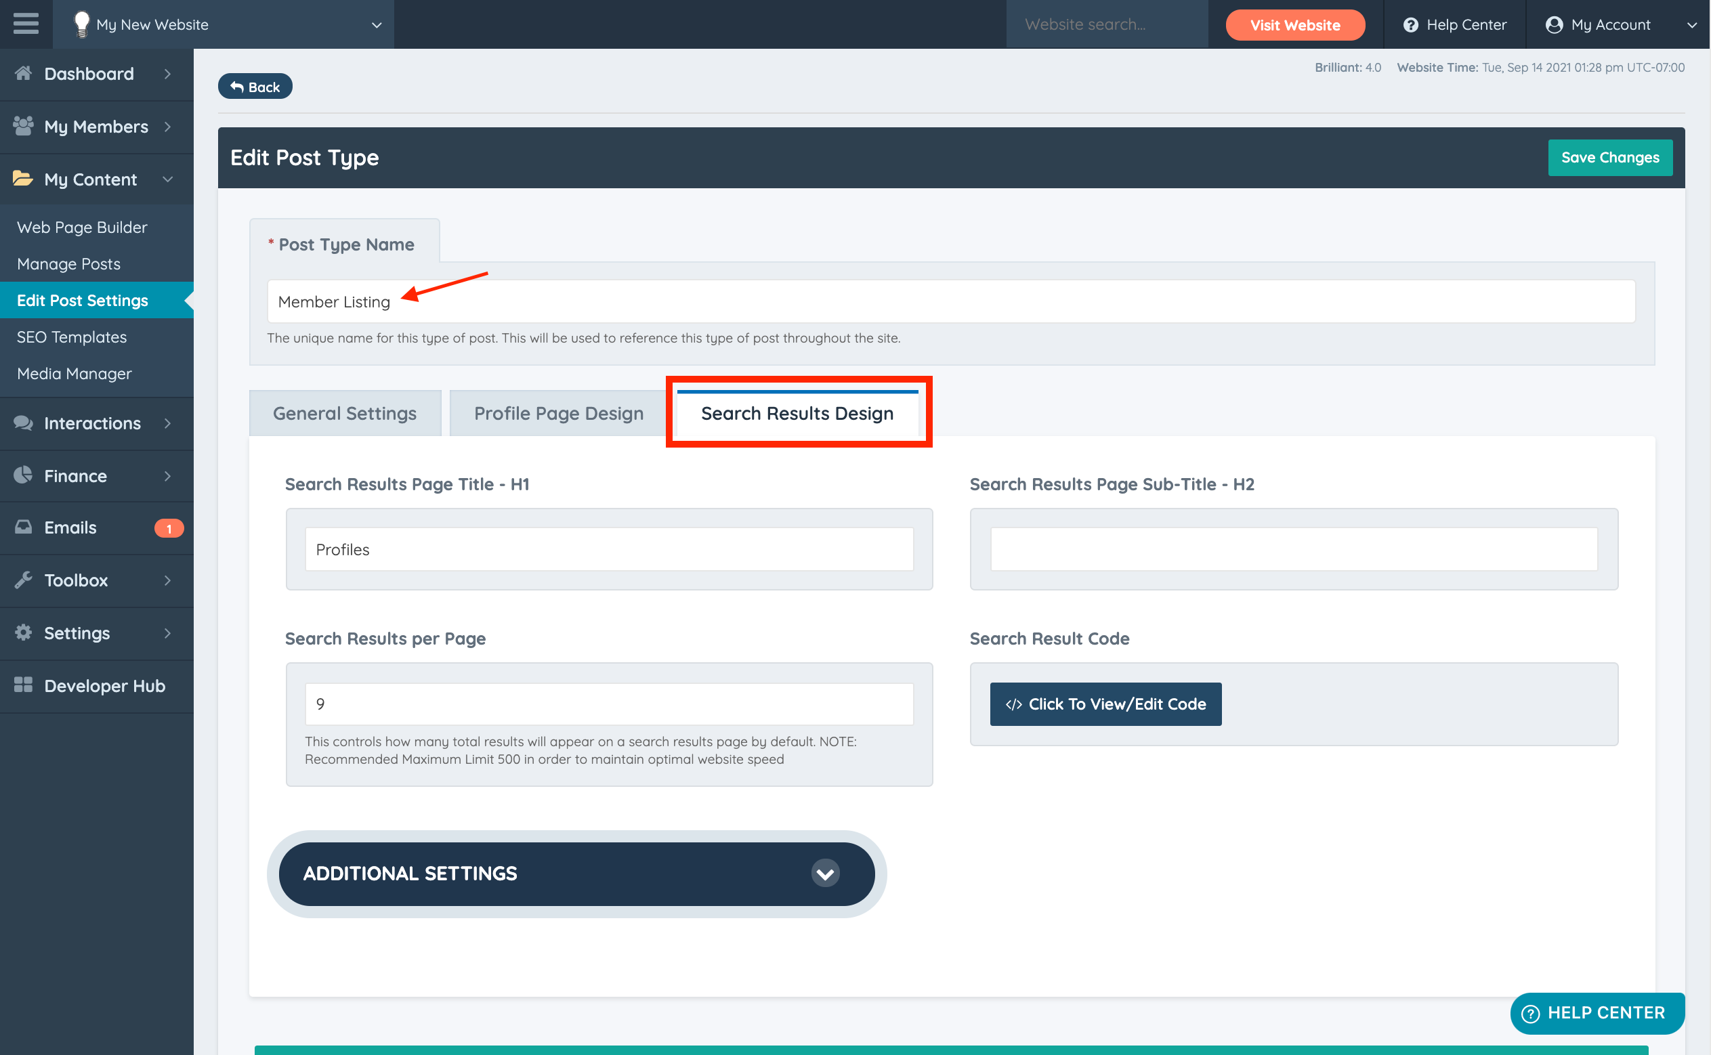
Task: Click the Visit Website button
Action: coord(1294,25)
